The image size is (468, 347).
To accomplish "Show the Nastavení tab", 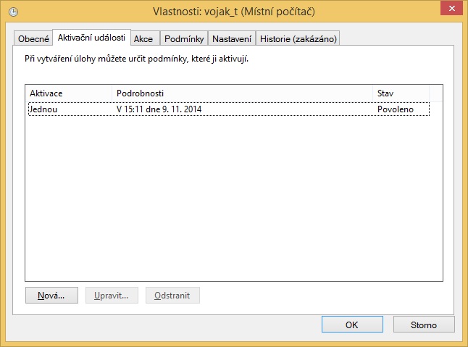I will click(x=232, y=38).
